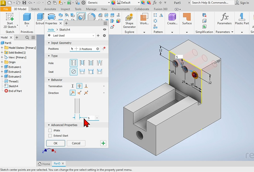Click the green plus apply button
This screenshot has width=254, height=172.
pos(103,143)
